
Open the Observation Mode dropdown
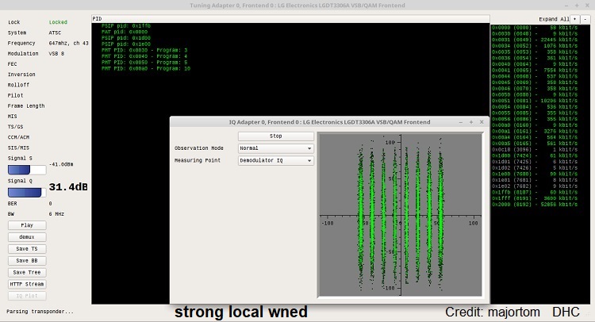(x=275, y=148)
